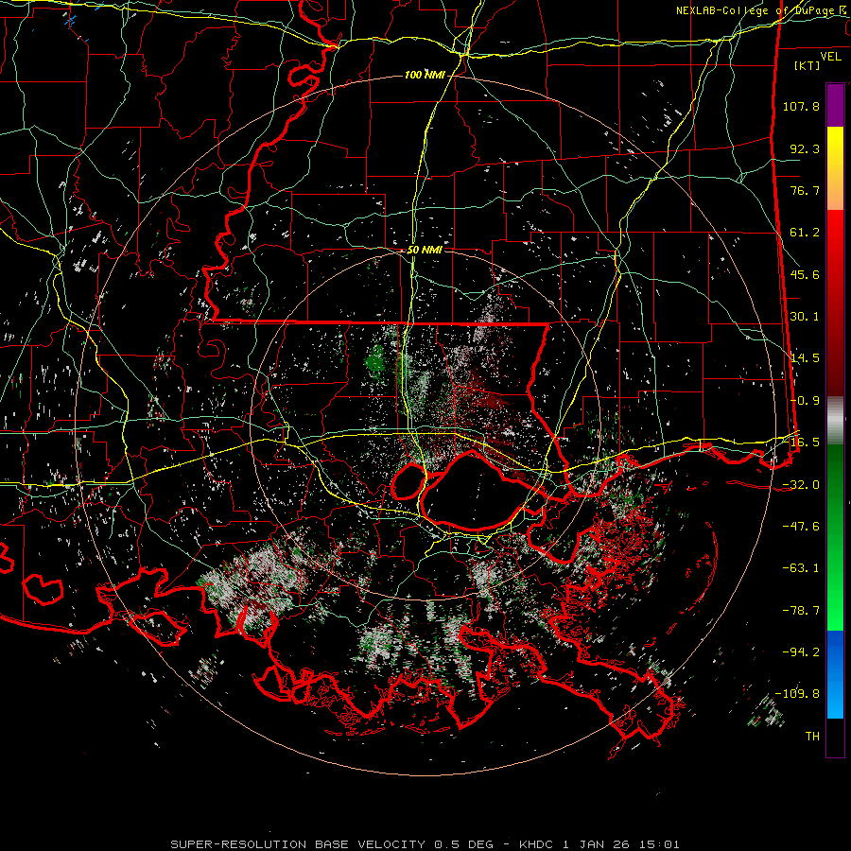Select the -63.1 value on velocity scale
The height and width of the screenshot is (851, 851).
pyautogui.click(x=801, y=568)
